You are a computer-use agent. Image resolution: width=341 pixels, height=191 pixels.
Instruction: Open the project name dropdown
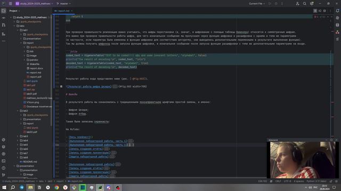[x=35, y=4]
